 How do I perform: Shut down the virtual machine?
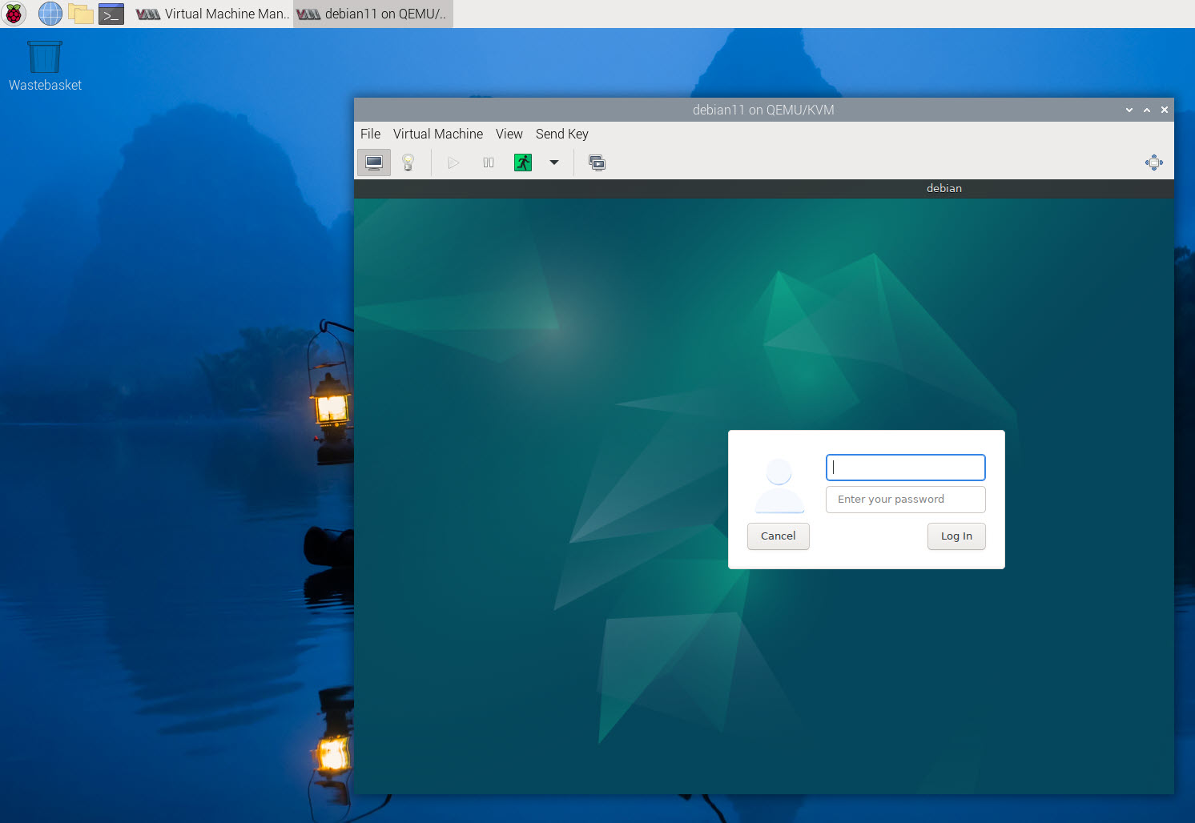(523, 163)
